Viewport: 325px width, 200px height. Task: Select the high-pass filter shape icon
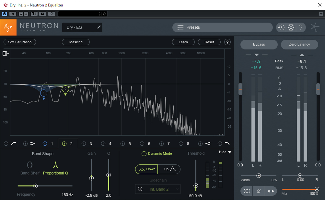pyautogui.click(x=14, y=143)
